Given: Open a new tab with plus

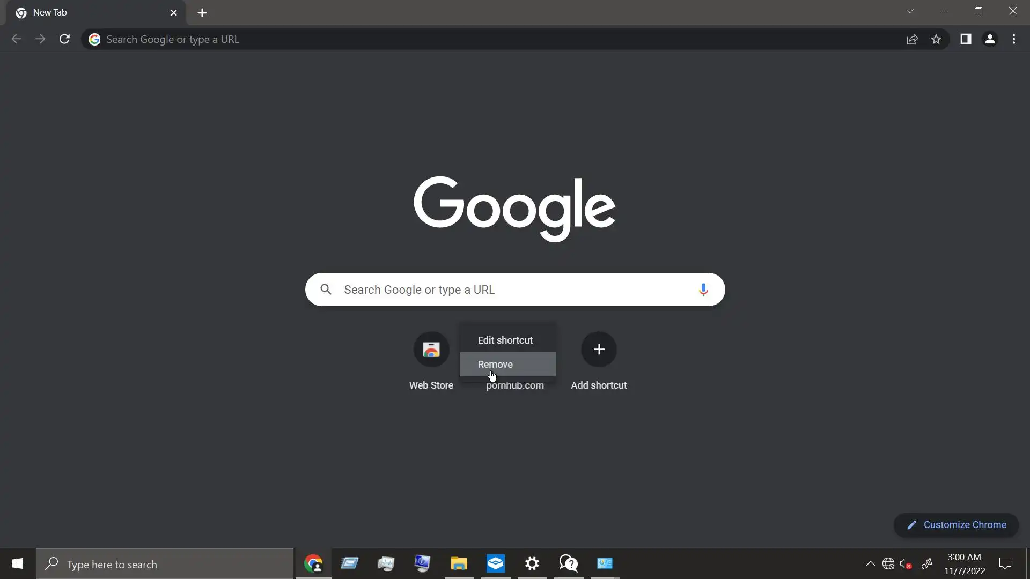Looking at the screenshot, I should [x=202, y=13].
